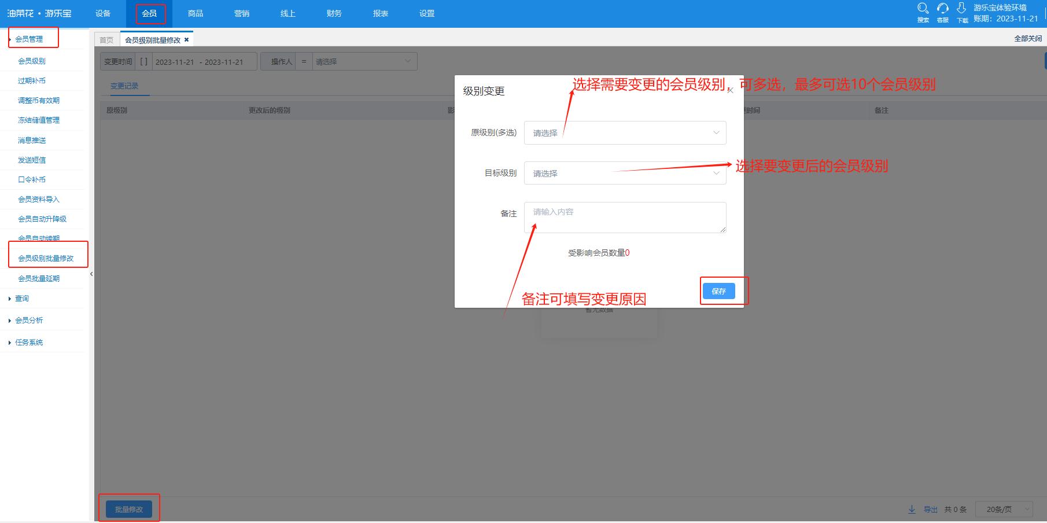Close the 级别变更 dialog
This screenshot has width=1047, height=523.
pyautogui.click(x=730, y=90)
